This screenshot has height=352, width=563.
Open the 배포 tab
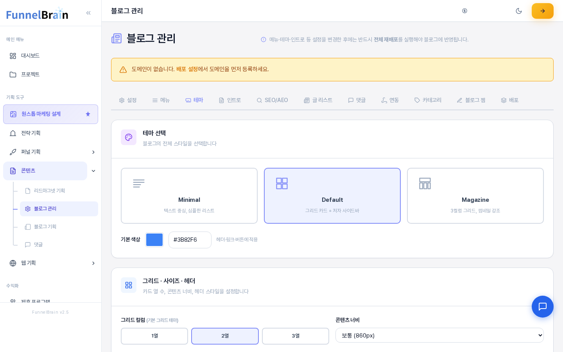coord(510,100)
